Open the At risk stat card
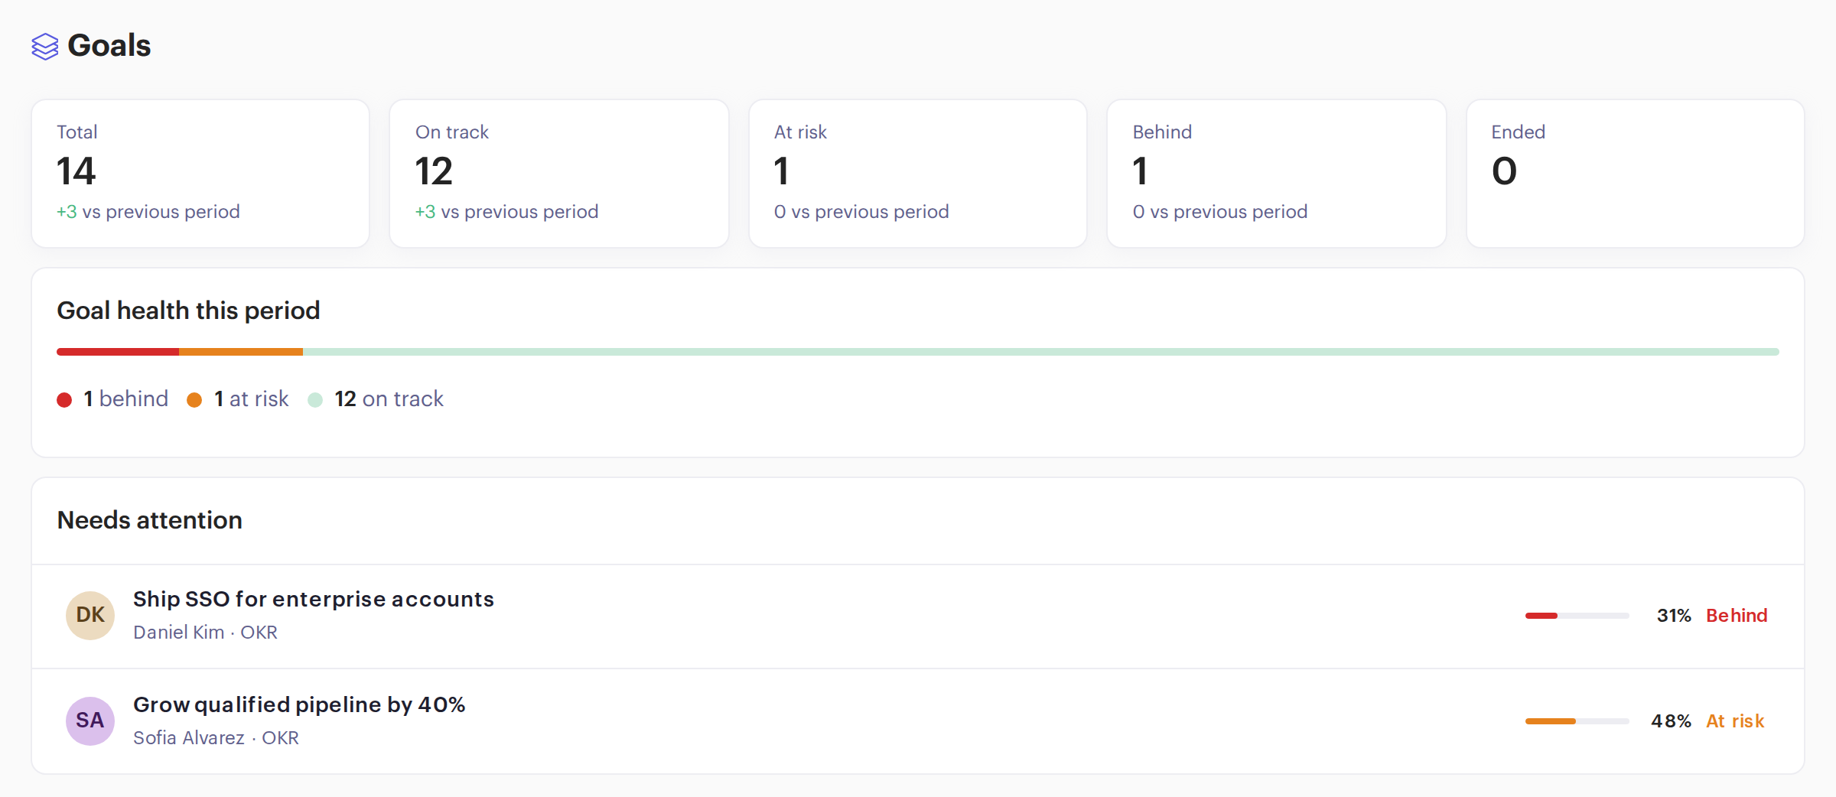The image size is (1836, 797). pos(918,174)
